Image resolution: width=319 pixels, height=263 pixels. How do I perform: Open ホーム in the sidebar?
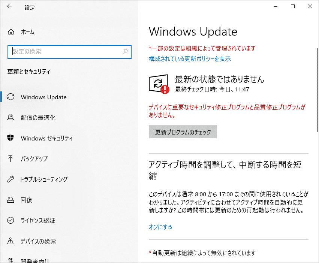point(28,32)
